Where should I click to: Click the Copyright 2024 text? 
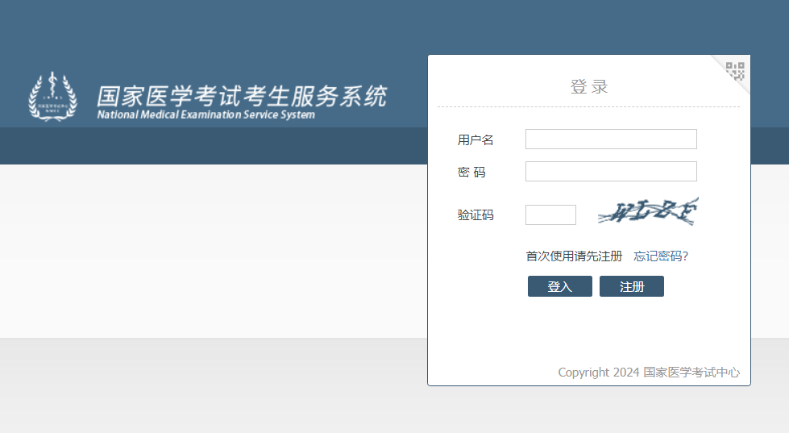(x=598, y=373)
